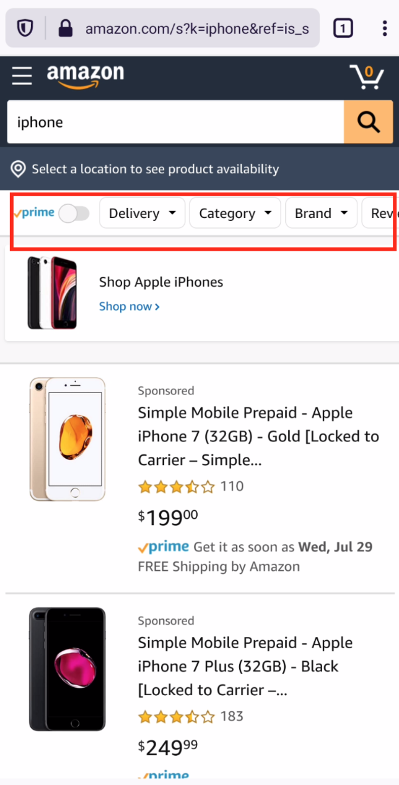Tap the magnifying glass search icon
The width and height of the screenshot is (399, 785).
[x=368, y=121]
